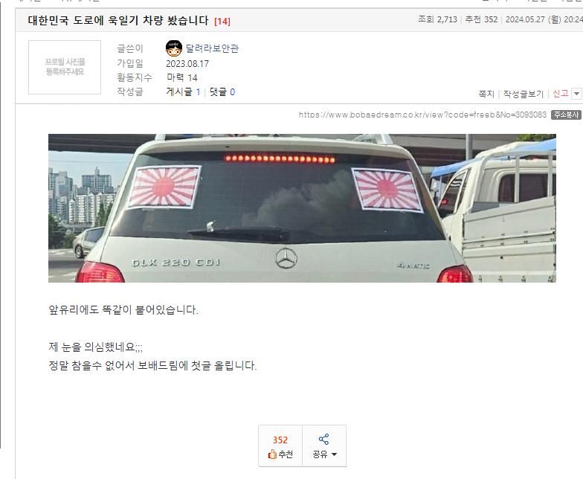Screen dimensions: 583x479
Task: Click the profile photo placeholder box
Action: coord(65,67)
